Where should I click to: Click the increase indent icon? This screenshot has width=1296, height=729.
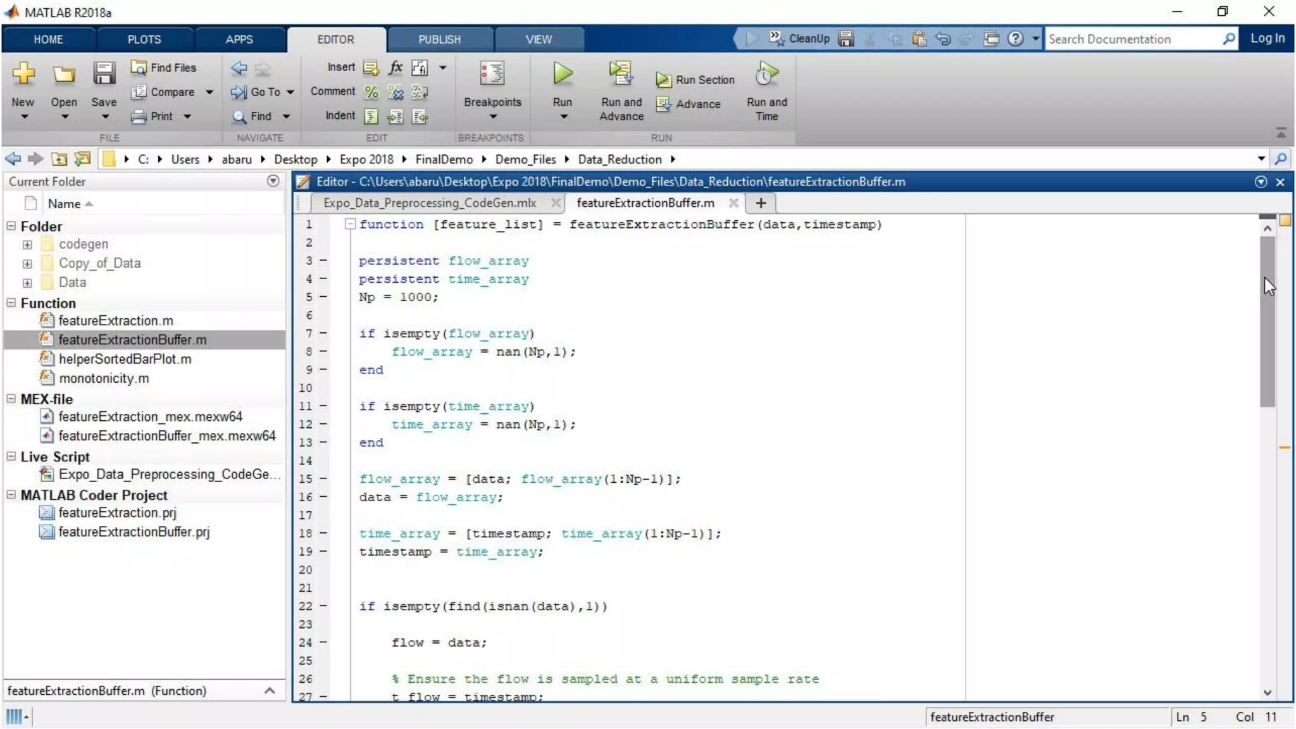click(396, 116)
